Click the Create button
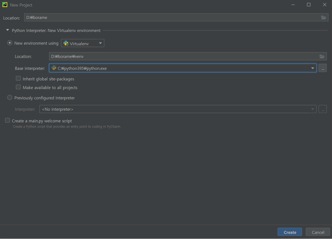The image size is (332, 239). [x=290, y=232]
